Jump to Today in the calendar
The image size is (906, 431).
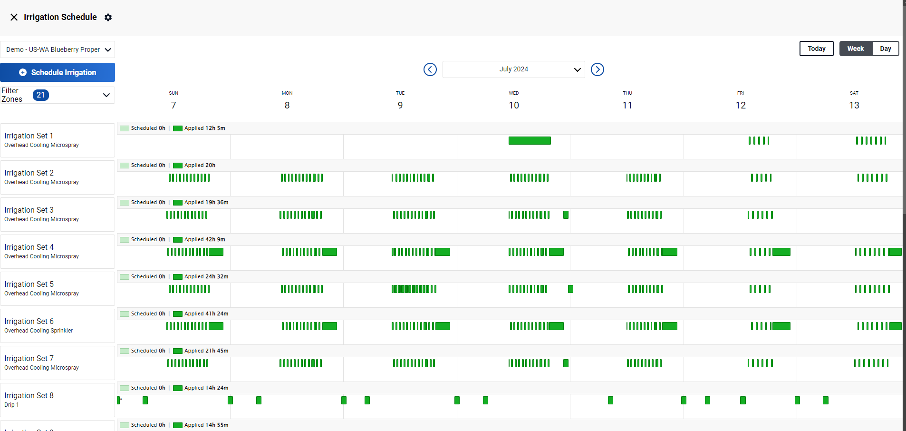(816, 49)
